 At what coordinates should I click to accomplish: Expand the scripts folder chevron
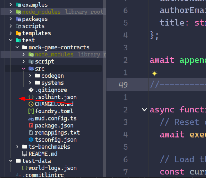11,26
